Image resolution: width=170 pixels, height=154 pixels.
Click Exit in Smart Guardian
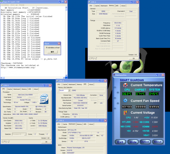[x=120, y=142]
